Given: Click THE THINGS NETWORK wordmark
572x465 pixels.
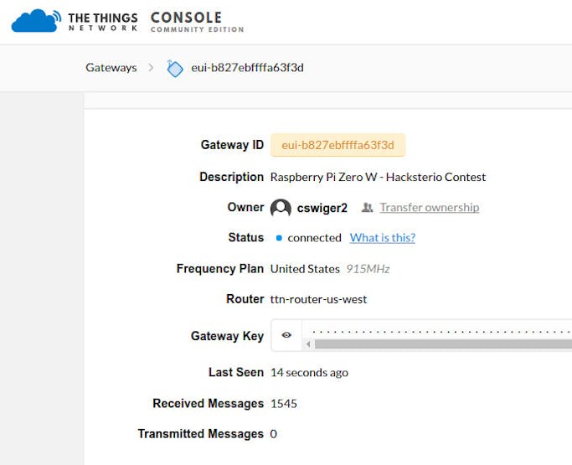Looking at the screenshot, I should click(103, 22).
